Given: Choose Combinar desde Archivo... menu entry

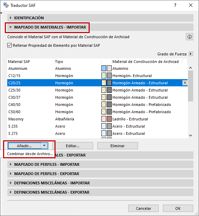Looking at the screenshot, I should 30,154.
